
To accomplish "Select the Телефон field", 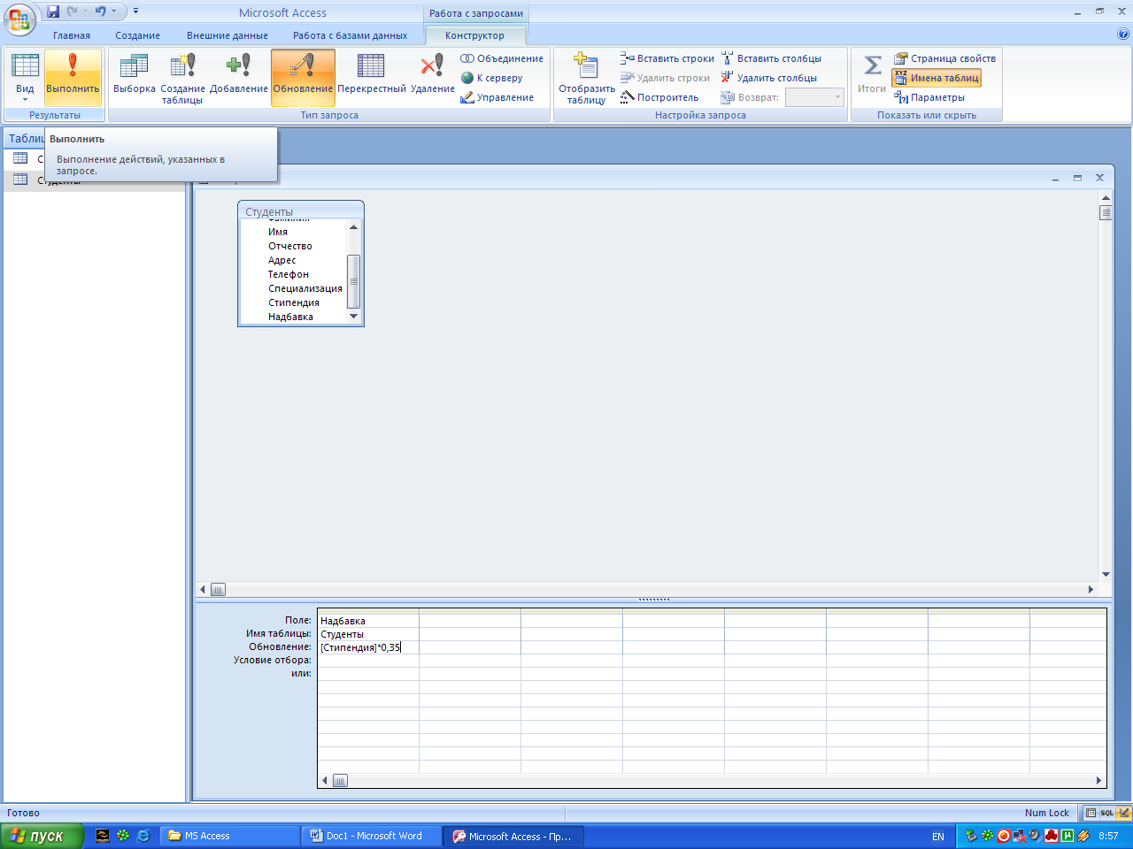I will 289,274.
